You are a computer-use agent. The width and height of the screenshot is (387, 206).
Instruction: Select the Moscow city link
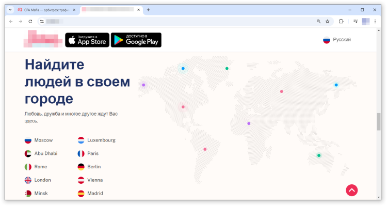[43, 140]
